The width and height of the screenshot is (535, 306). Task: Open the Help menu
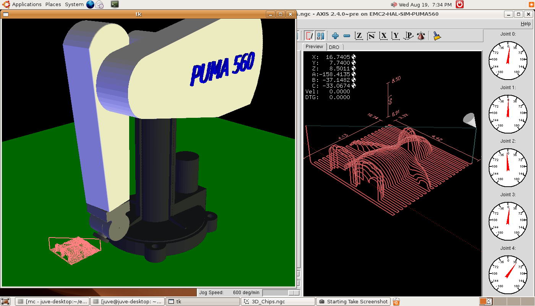pos(525,24)
